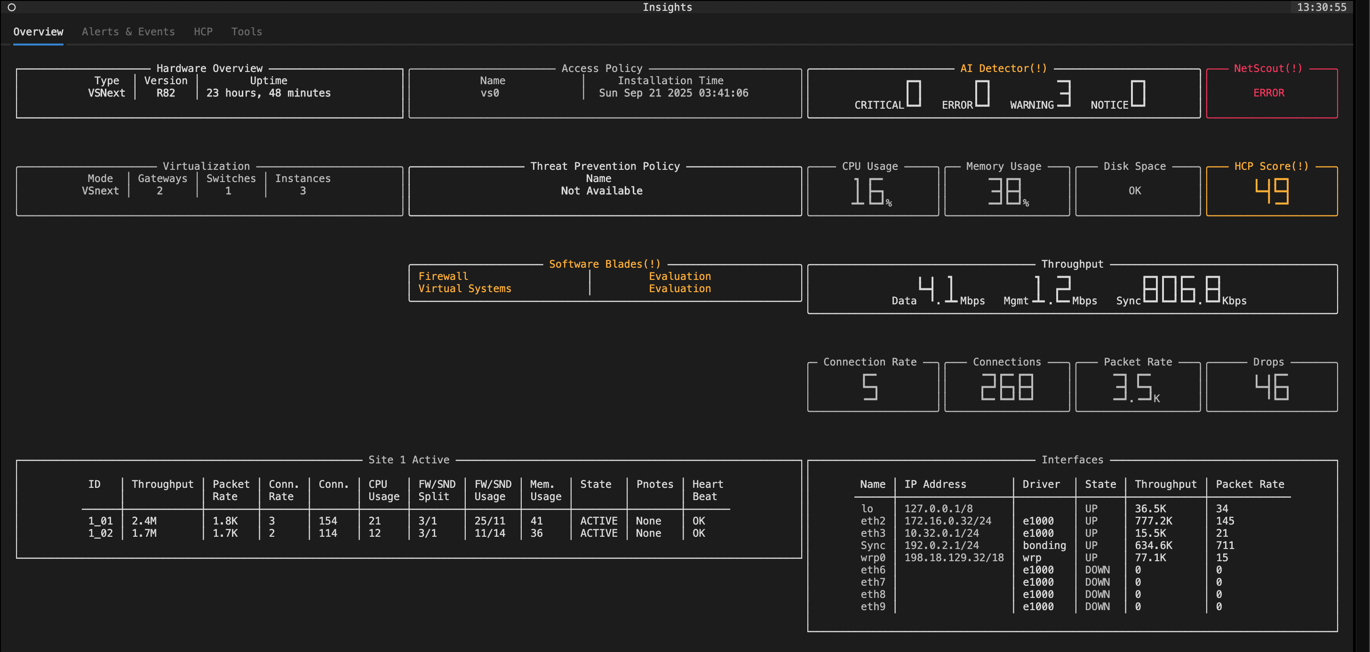Click the circle icon in top-left corner

(12, 8)
